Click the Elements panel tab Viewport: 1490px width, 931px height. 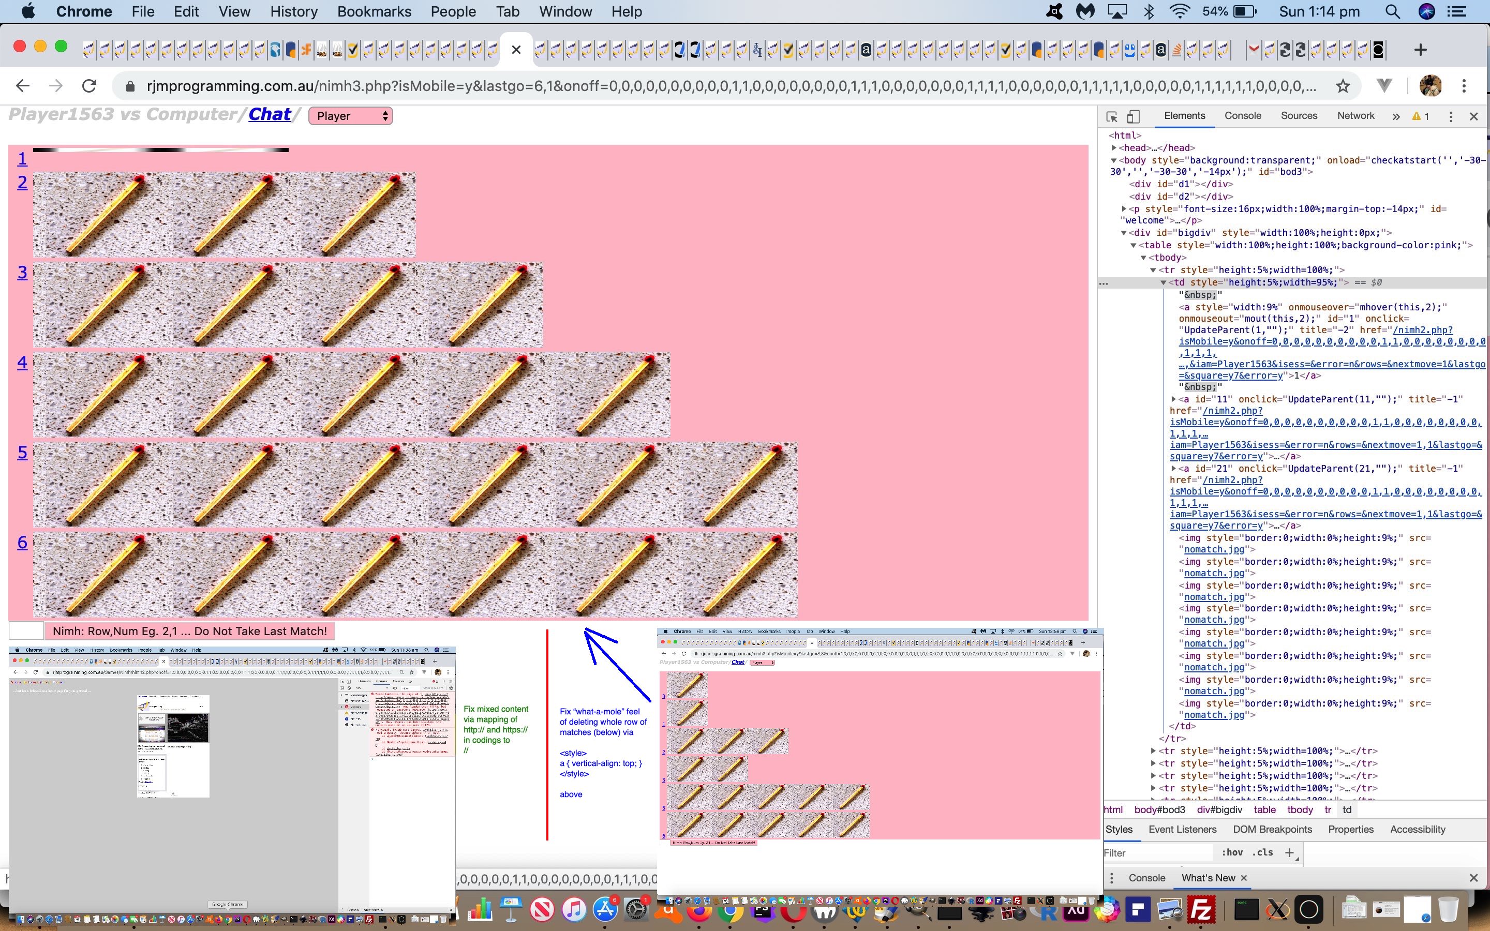pos(1184,116)
